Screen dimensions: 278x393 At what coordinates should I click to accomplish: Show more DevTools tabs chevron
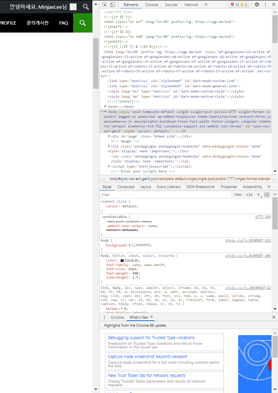[x=206, y=4]
